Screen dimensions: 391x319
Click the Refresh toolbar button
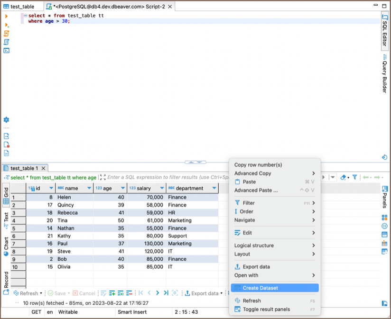point(26,293)
